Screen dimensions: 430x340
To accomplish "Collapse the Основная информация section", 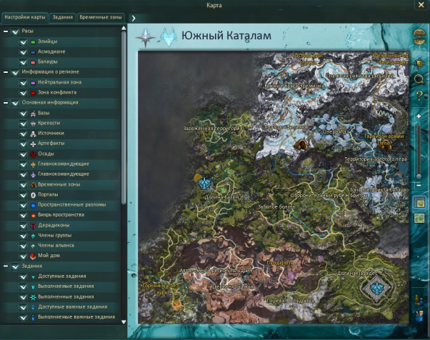I will pos(6,103).
